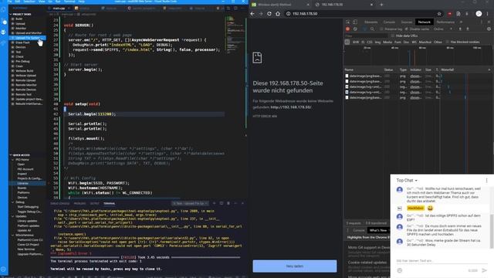Check Has blocked cookies checkbox
Screen dimensions: 494x278
coord(448,42)
